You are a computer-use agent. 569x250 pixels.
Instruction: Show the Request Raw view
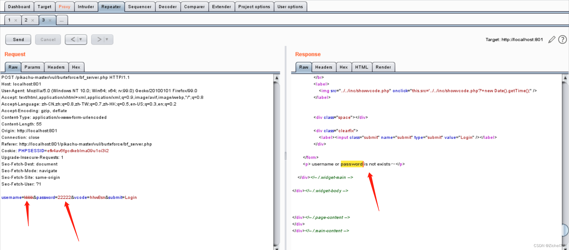tap(13, 67)
